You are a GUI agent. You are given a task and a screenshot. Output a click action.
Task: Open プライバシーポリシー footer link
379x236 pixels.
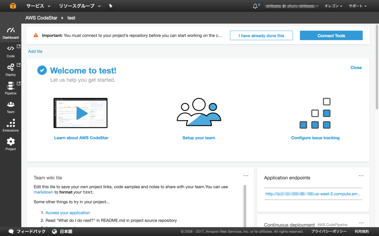pos(329,232)
